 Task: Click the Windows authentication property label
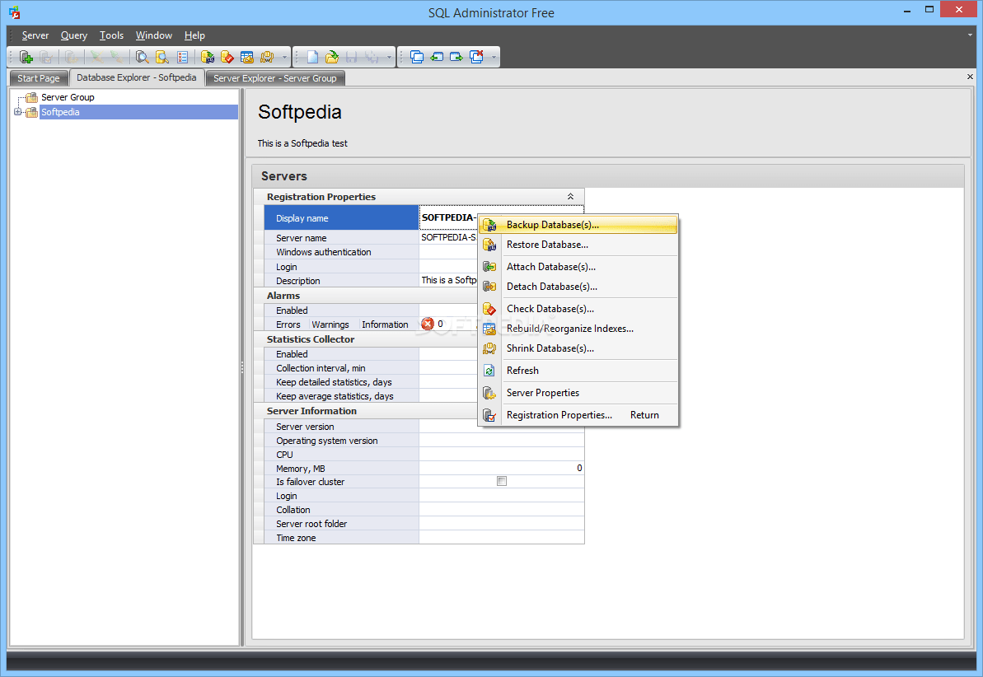324,252
